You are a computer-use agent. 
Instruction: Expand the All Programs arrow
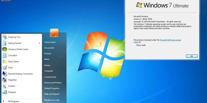[x=4, y=101]
